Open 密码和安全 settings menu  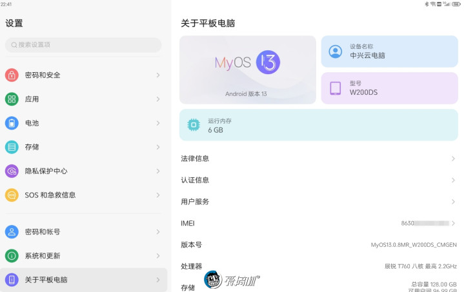(x=83, y=75)
